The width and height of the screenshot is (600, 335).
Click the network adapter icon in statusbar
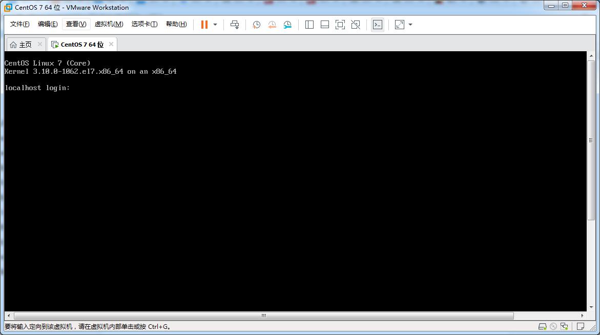coord(564,326)
